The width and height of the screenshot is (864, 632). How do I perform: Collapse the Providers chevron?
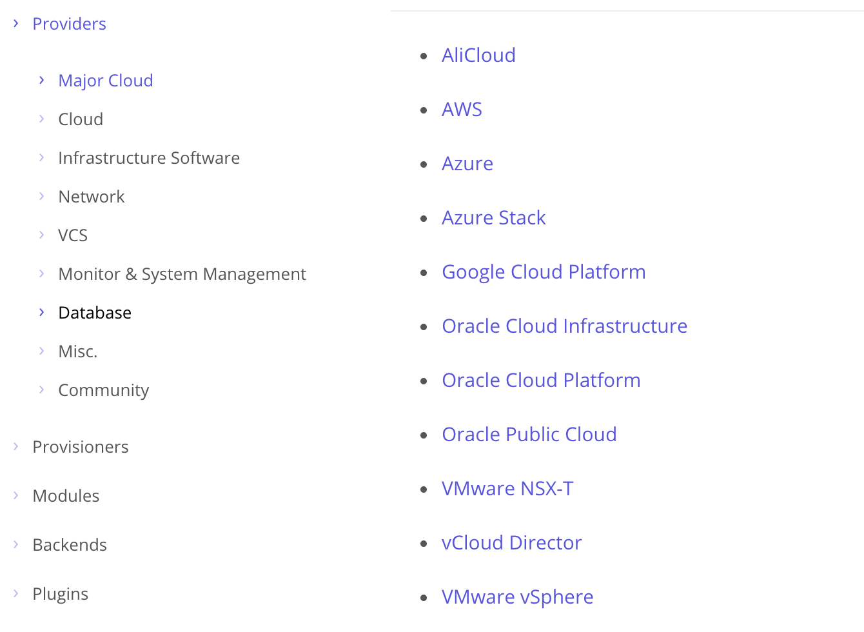[x=16, y=23]
